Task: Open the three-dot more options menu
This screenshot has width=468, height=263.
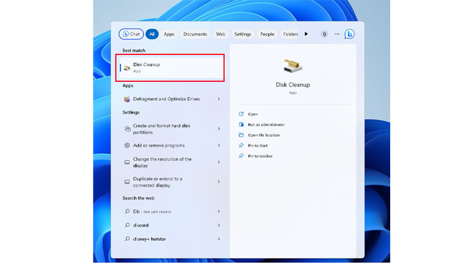Action: click(337, 34)
